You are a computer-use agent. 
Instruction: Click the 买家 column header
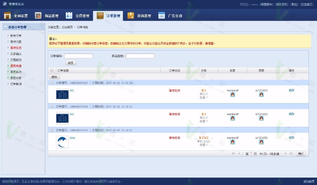[x=232, y=70]
